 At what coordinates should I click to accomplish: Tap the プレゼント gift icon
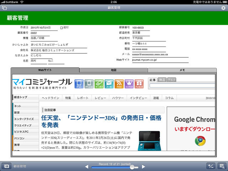coord(139,84)
